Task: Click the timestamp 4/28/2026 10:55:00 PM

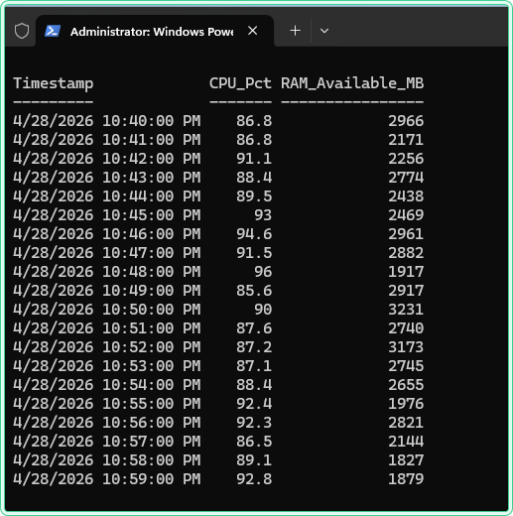Action: (107, 404)
